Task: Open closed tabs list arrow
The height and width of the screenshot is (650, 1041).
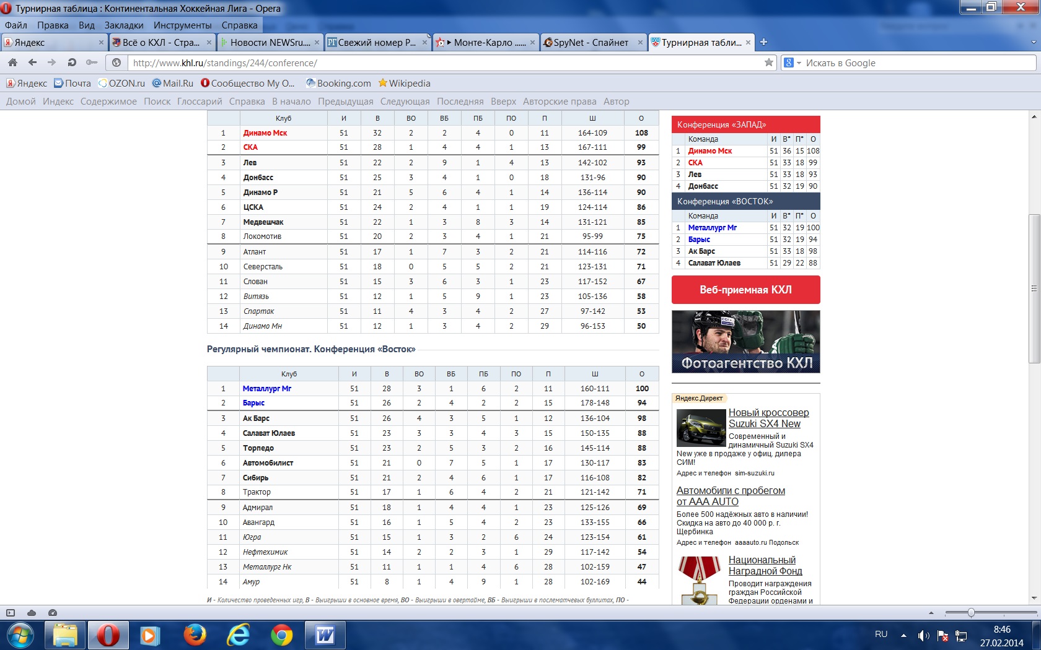Action: point(1033,42)
